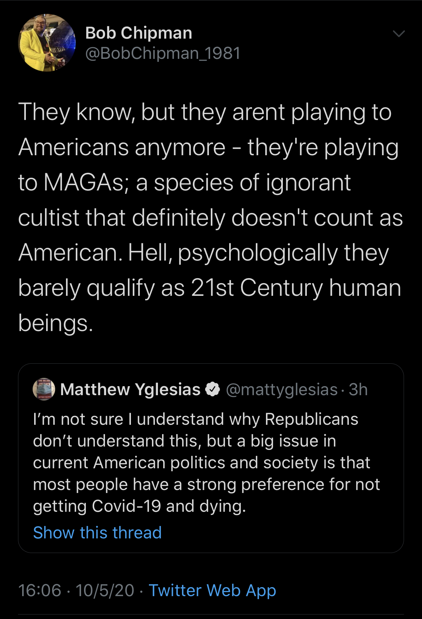Viewport: 422px width, 619px height.
Task: Click the 10/5/20 tweet date
Action: pyautogui.click(x=105, y=591)
